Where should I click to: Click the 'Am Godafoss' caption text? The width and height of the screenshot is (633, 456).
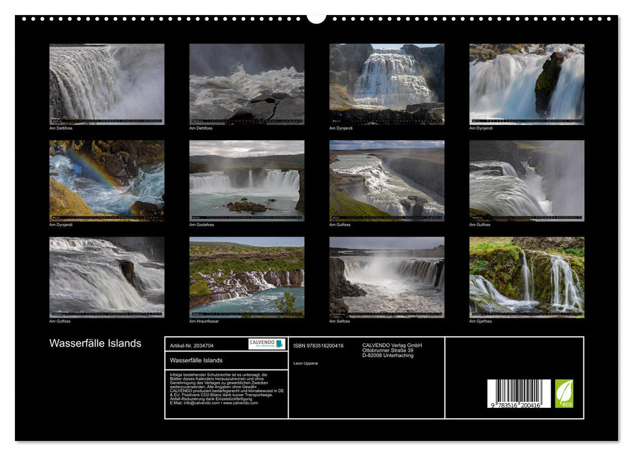click(x=201, y=225)
